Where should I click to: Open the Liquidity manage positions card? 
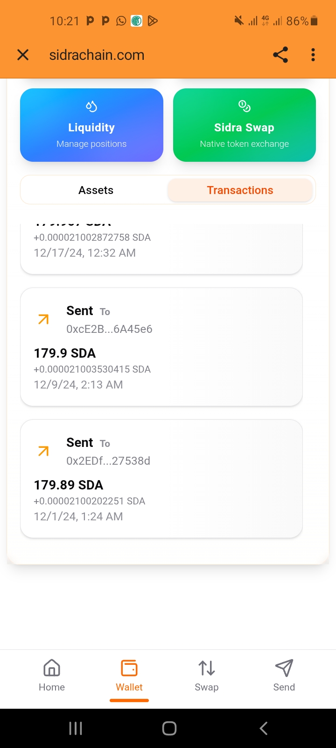(91, 125)
